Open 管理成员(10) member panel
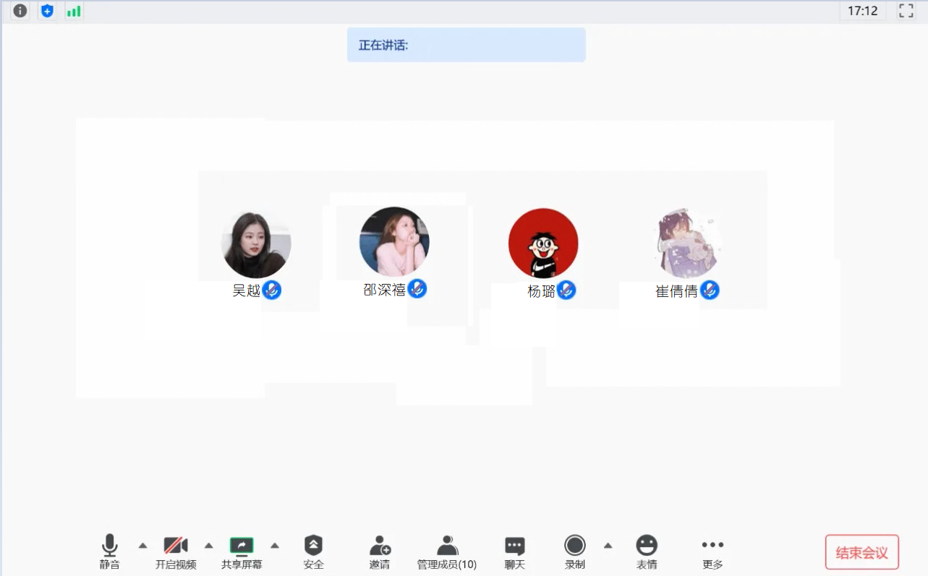This screenshot has height=576, width=928. [x=447, y=552]
